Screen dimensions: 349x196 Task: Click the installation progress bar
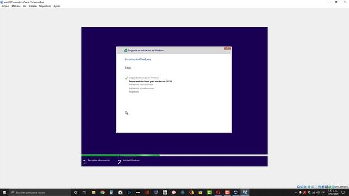(x=174, y=155)
